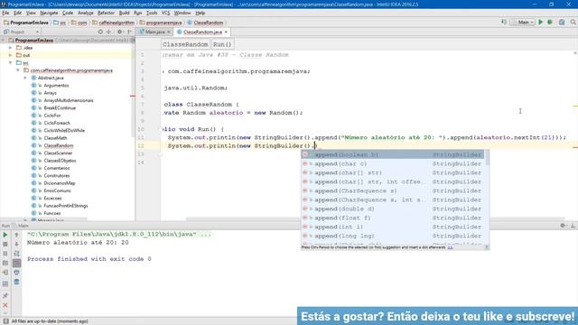578x325 pixels.
Task: Close the Run tab with the red X
Action: (5, 305)
